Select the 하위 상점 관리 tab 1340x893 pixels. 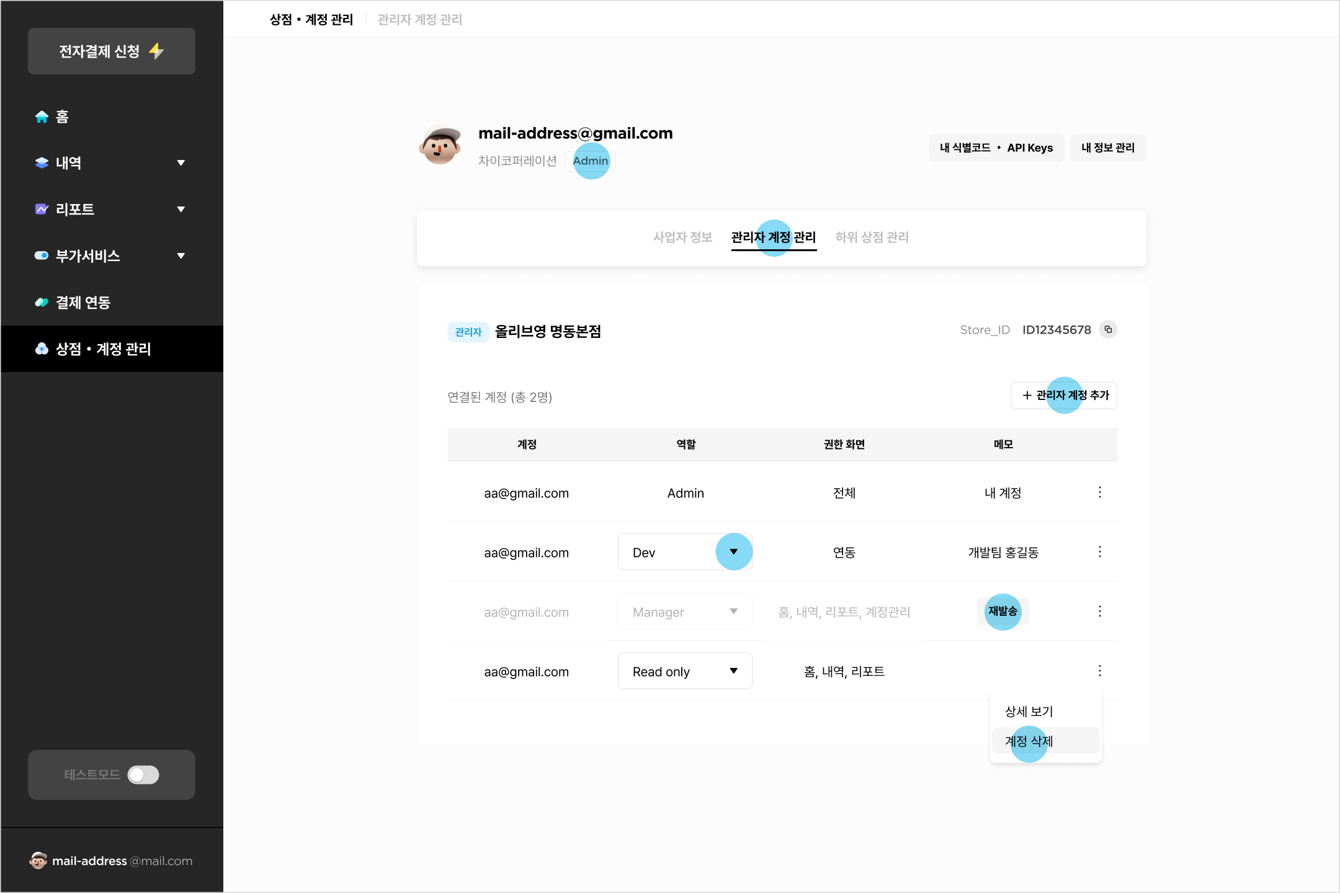click(869, 236)
